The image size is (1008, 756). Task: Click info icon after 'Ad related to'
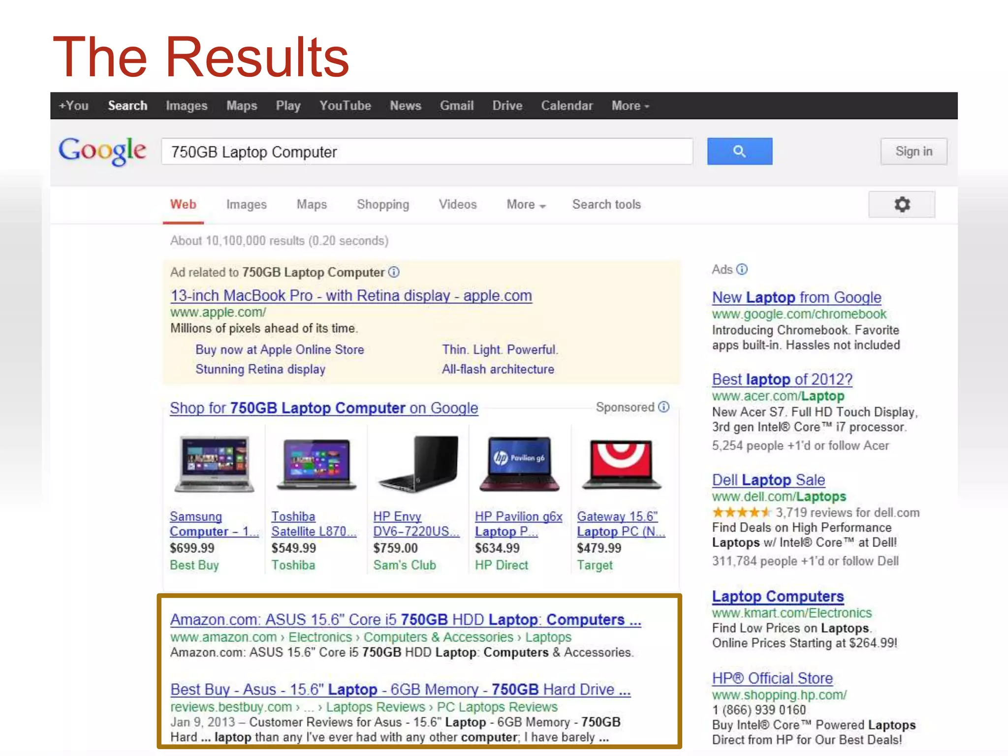point(394,272)
